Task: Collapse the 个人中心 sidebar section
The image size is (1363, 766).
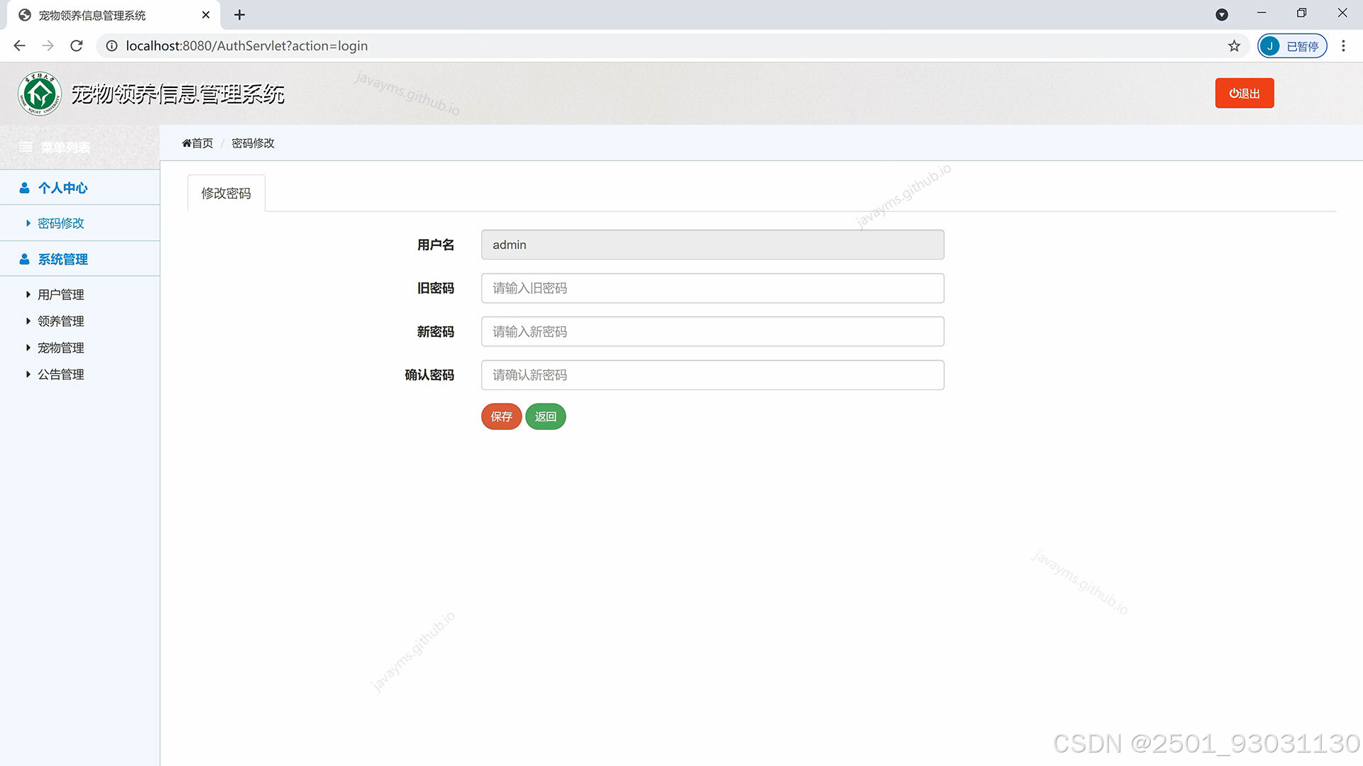Action: 80,187
